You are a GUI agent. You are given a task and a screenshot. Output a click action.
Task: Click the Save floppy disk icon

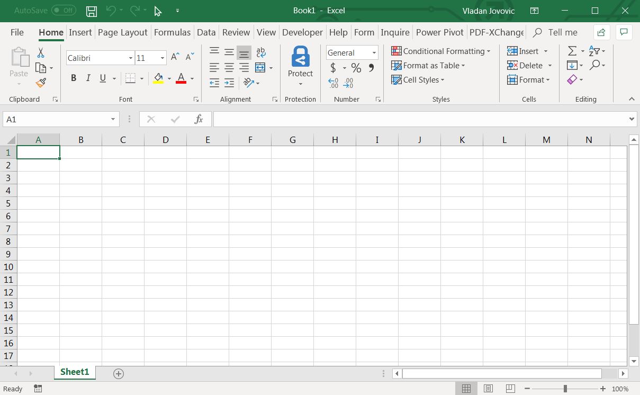coord(92,11)
